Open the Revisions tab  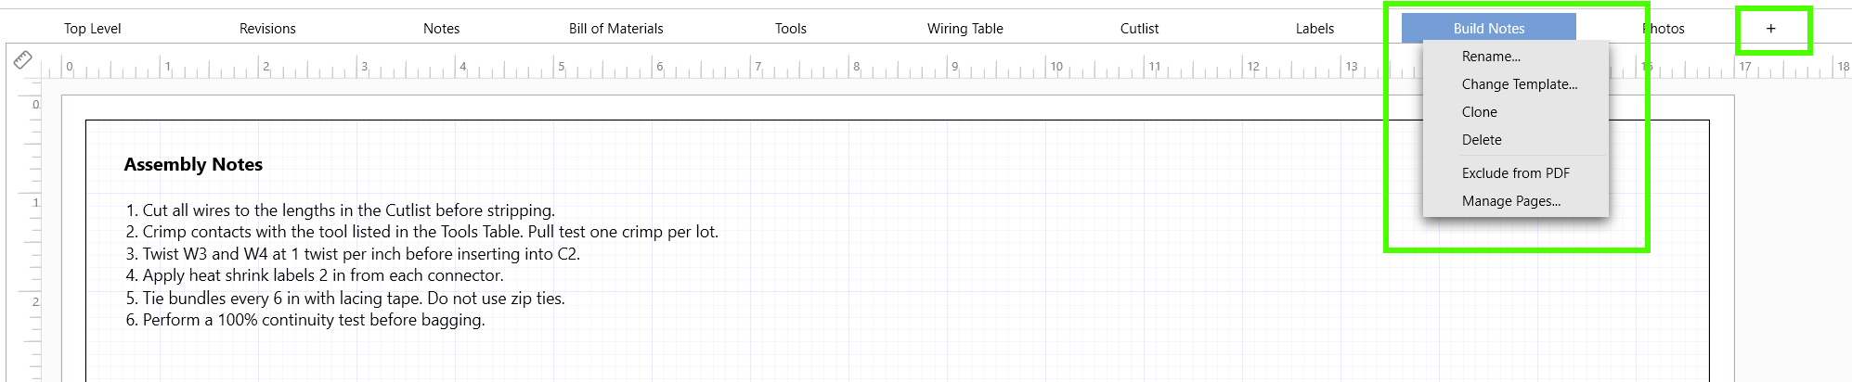[267, 29]
